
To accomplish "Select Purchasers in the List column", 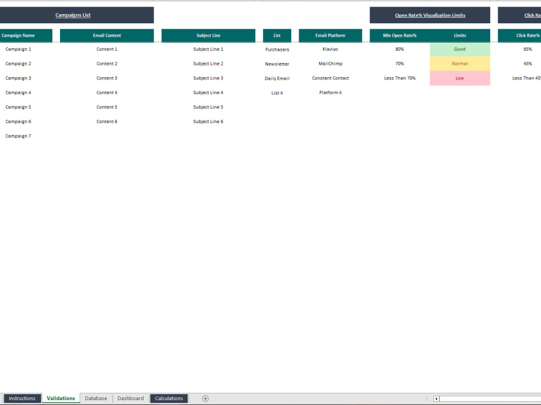I will pyautogui.click(x=277, y=49).
